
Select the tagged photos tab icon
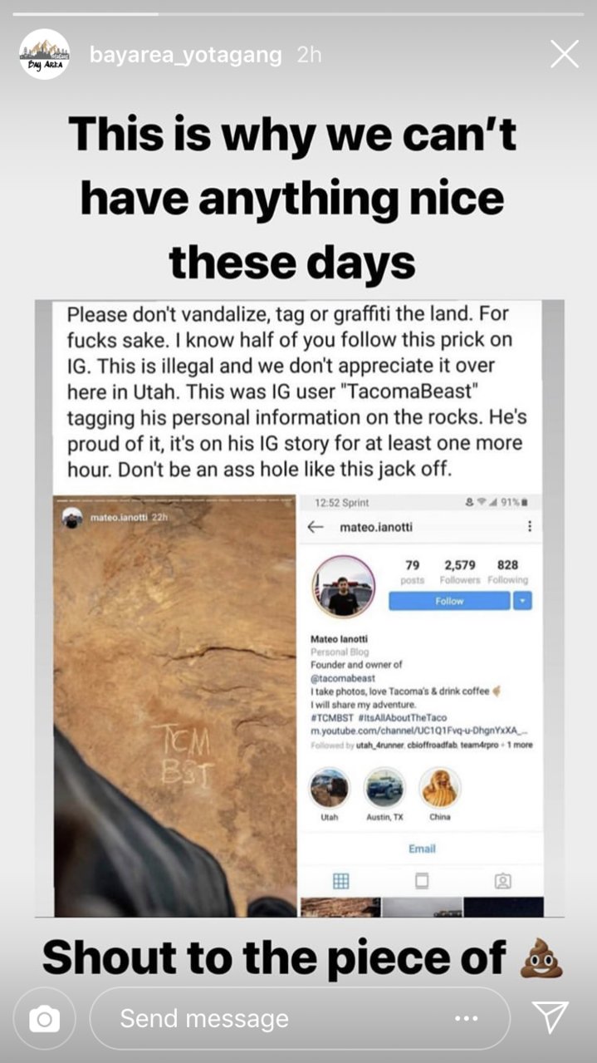click(x=502, y=881)
